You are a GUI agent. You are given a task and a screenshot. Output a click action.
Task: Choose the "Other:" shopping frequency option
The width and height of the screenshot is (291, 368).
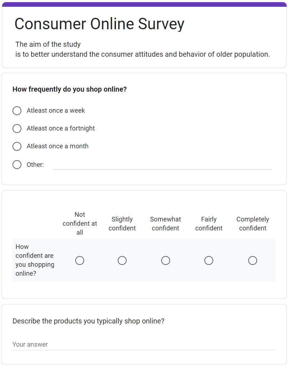coord(17,164)
